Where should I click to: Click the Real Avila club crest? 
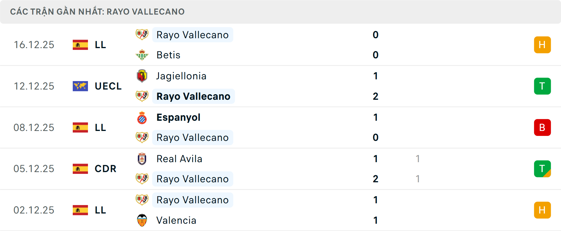pos(142,159)
